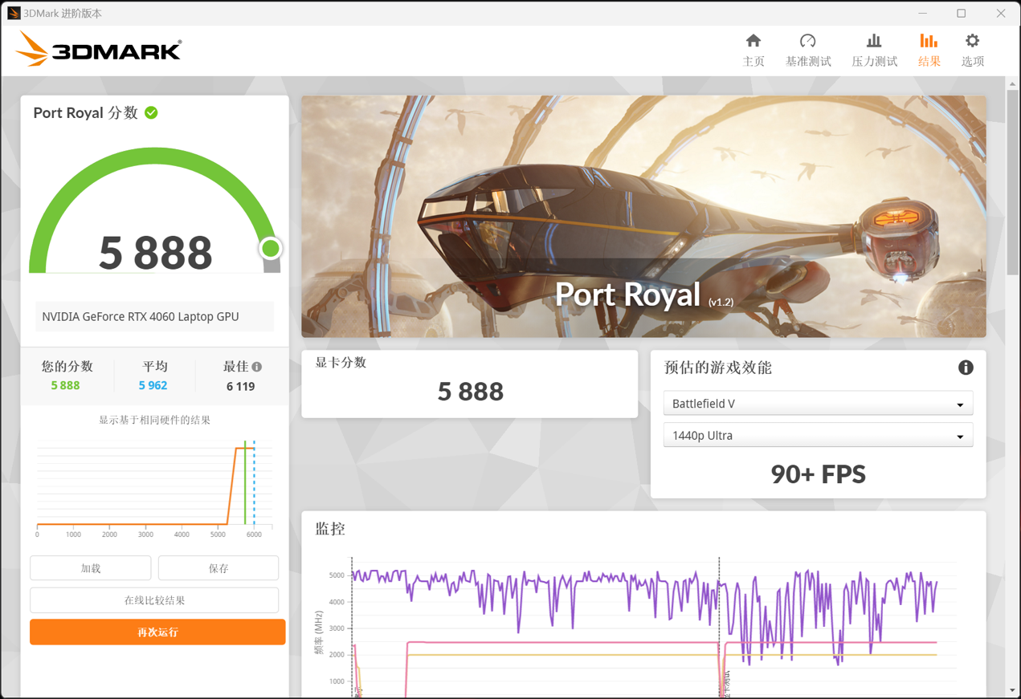Image resolution: width=1021 pixels, height=699 pixels.
Task: Click the green score gauge indicator knob
Action: [271, 249]
